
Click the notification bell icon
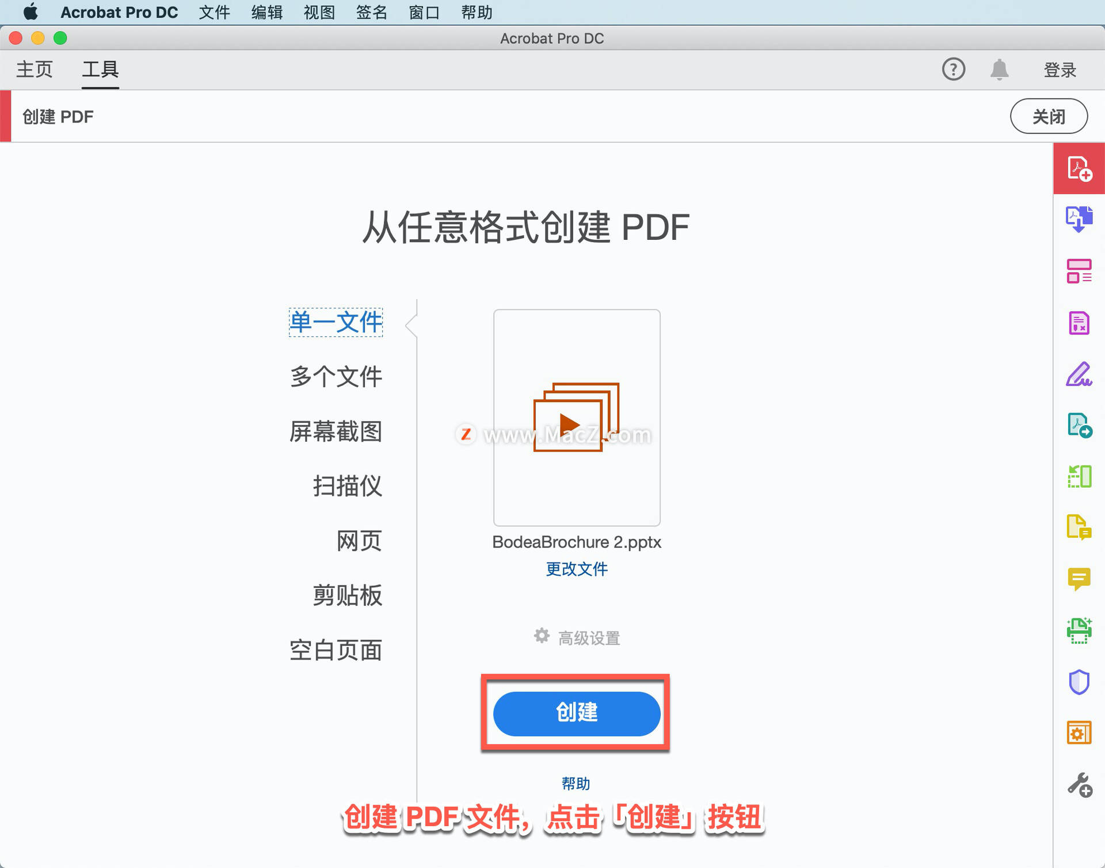(x=999, y=69)
